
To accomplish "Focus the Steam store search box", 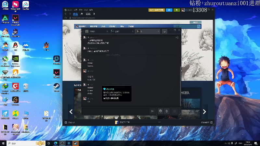I will coord(185,27).
